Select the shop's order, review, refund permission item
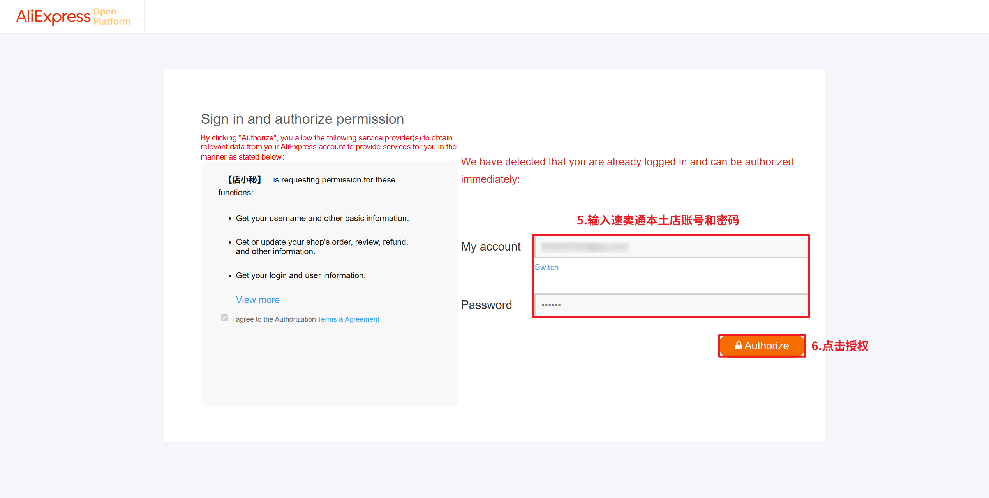This screenshot has width=989, height=498. tap(322, 247)
